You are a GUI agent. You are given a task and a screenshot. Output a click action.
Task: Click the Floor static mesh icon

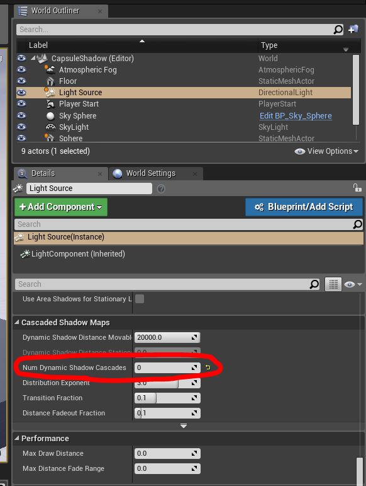coord(50,81)
